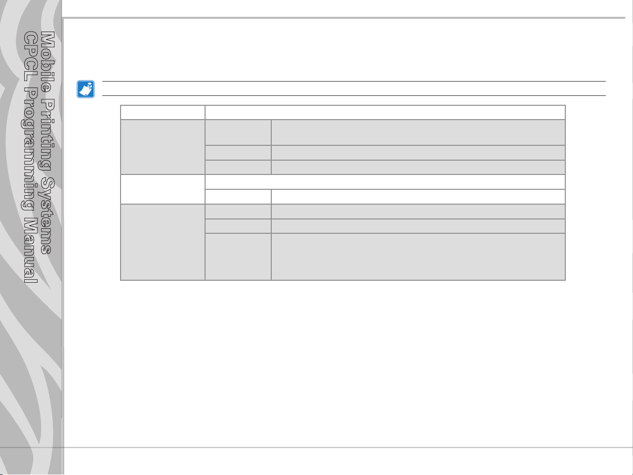Select the small white parameter cell under the full-width white row
The image size is (633, 475).
[x=238, y=197]
